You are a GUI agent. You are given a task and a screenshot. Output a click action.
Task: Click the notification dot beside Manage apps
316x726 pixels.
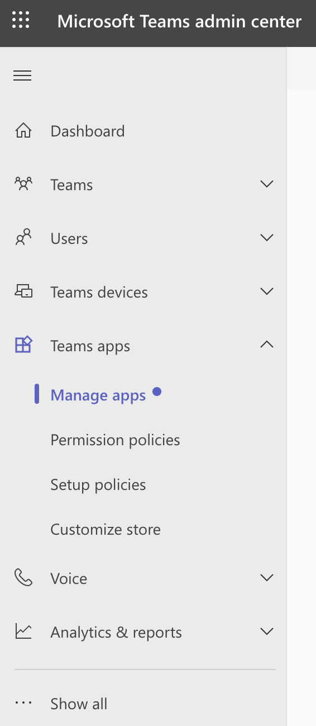coord(157,392)
